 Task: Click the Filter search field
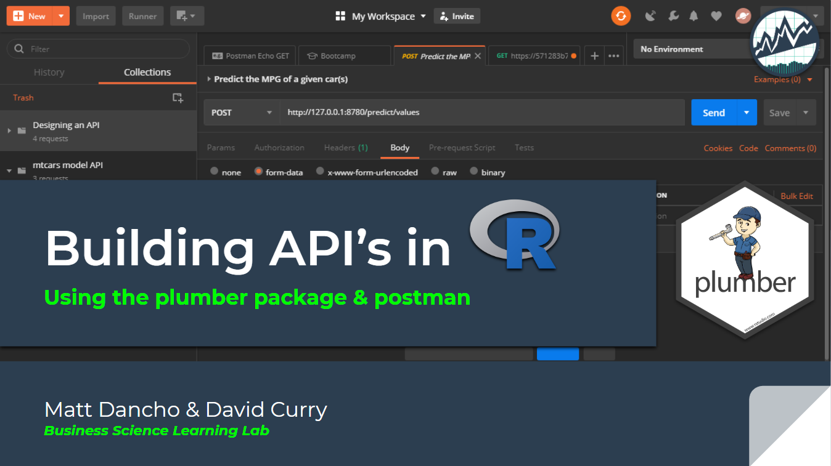pyautogui.click(x=98, y=49)
